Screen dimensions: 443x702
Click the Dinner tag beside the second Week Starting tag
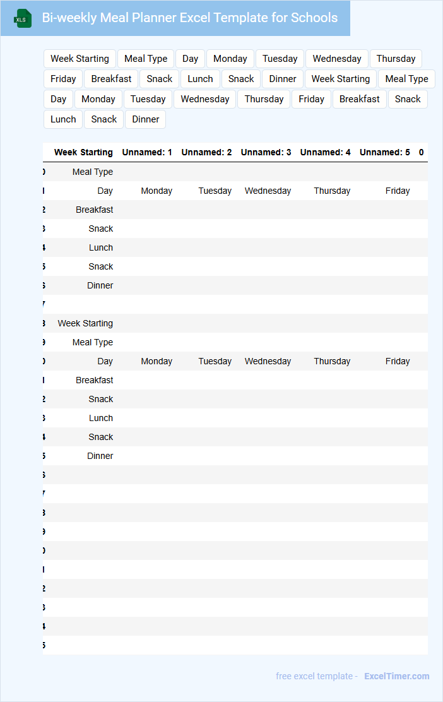(282, 79)
